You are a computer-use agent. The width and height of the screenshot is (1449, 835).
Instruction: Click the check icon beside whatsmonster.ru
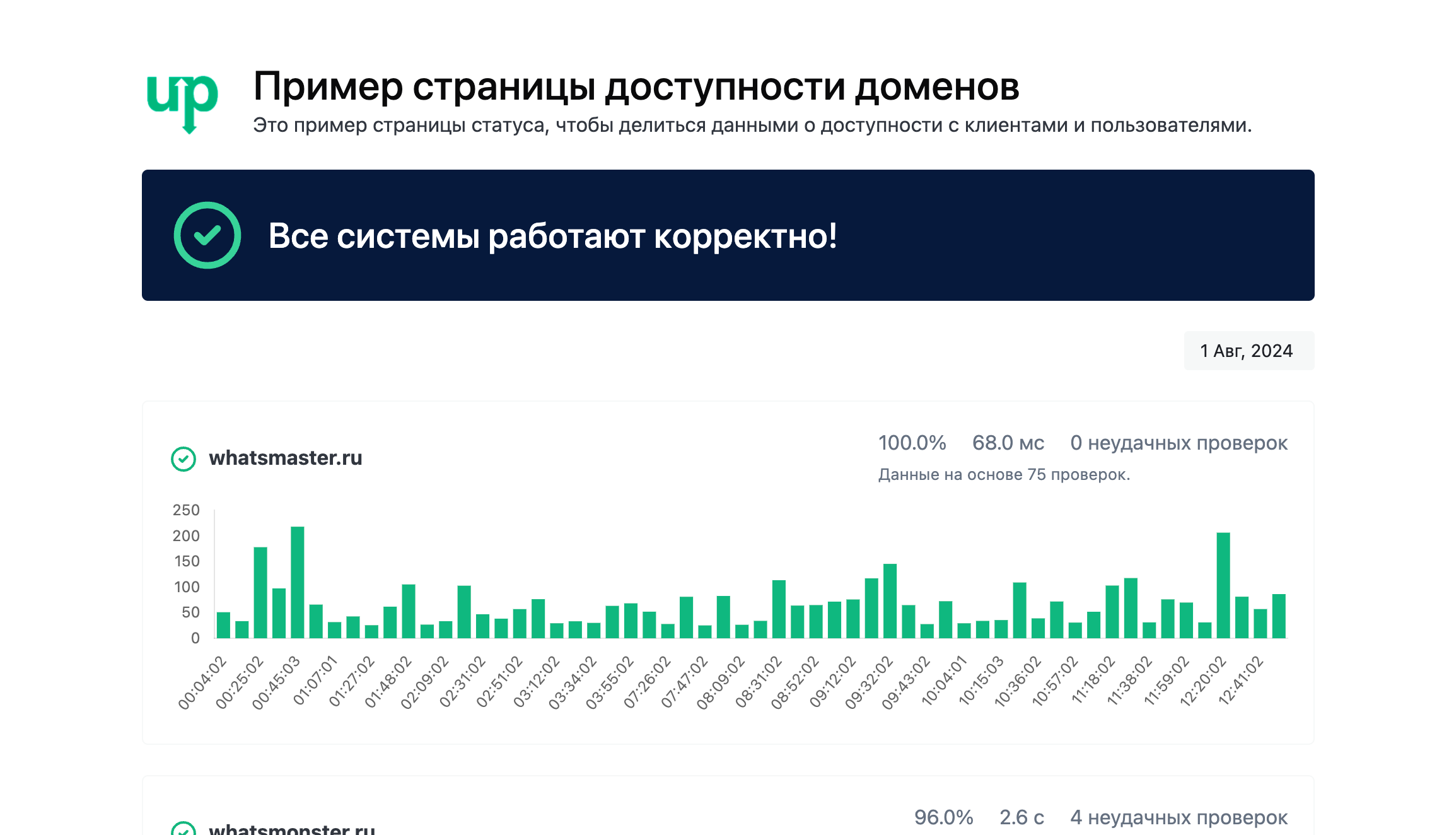pyautogui.click(x=183, y=829)
